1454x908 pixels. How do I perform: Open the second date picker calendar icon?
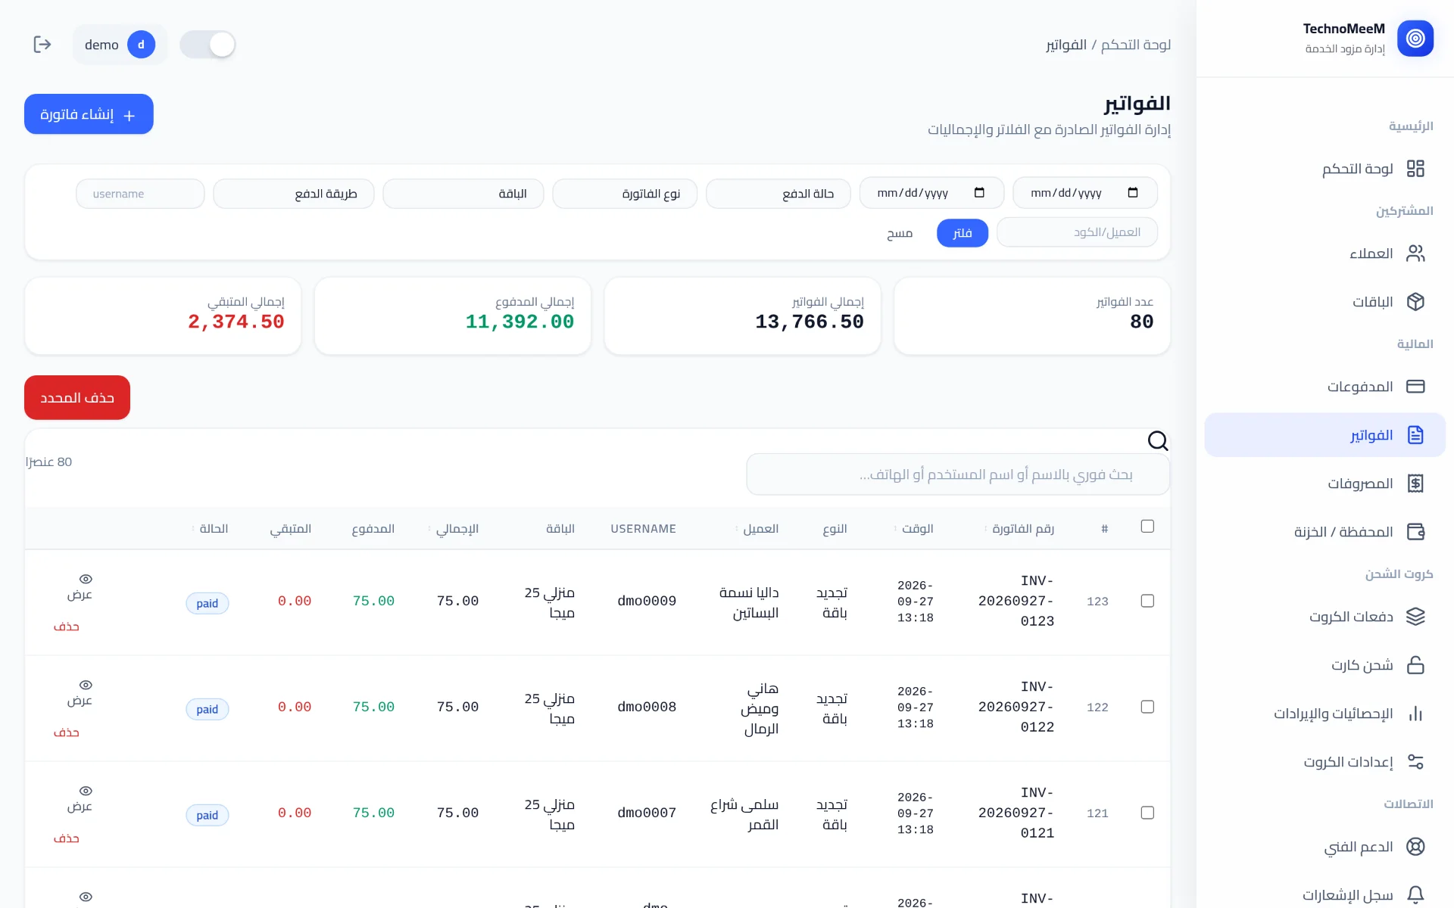979,193
